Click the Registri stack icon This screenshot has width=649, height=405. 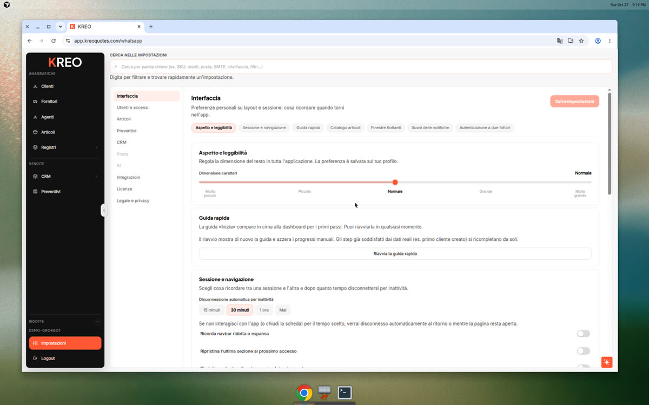(35, 147)
